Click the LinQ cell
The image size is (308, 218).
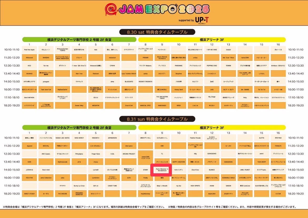pyautogui.click(x=212, y=89)
